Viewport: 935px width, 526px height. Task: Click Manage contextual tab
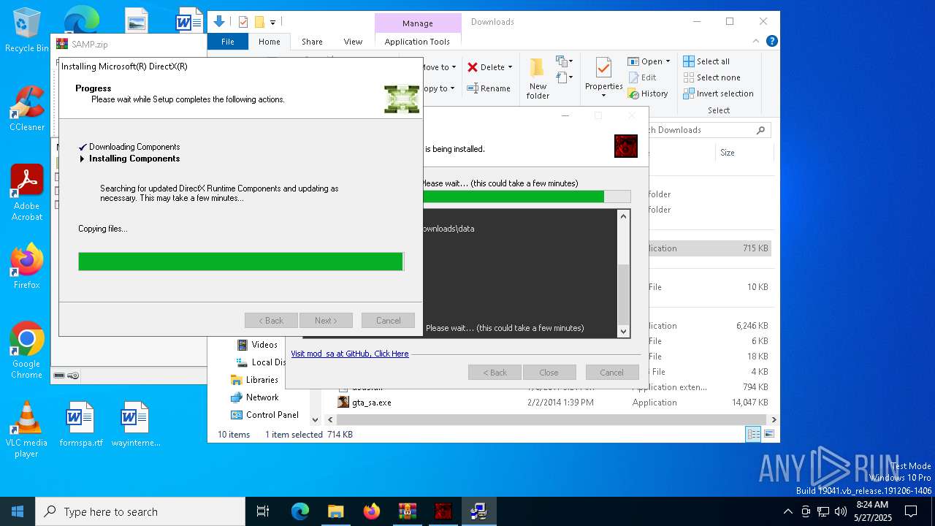click(417, 23)
